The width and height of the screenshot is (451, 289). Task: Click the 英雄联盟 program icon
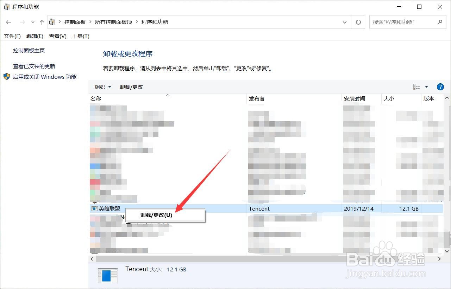[x=94, y=208]
